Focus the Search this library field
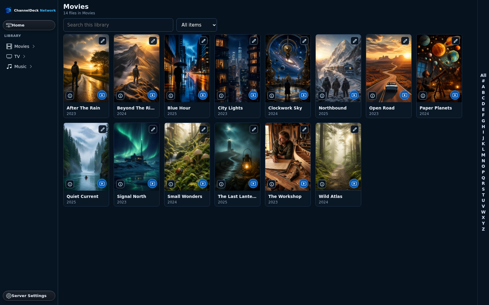489x305 pixels. click(x=118, y=25)
